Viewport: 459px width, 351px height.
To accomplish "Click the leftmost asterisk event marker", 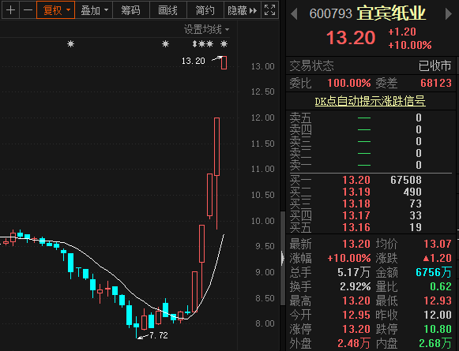I will [x=70, y=44].
